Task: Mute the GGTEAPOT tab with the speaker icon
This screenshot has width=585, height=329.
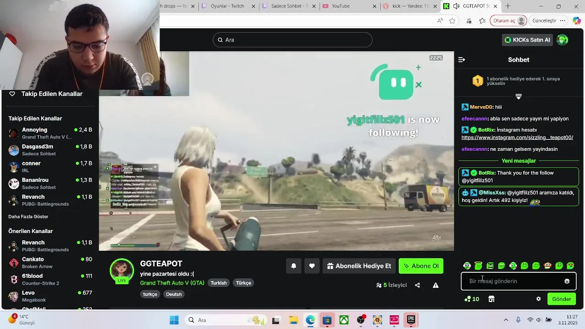Action: pyautogui.click(x=455, y=6)
